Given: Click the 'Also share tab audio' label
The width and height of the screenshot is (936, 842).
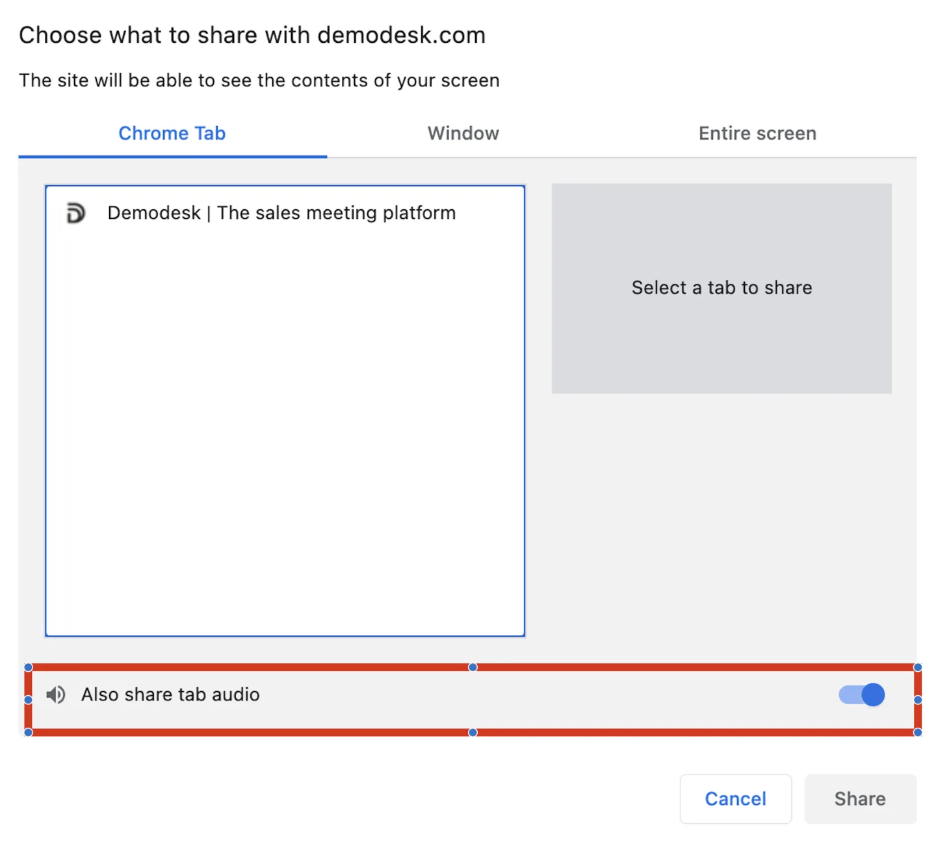Looking at the screenshot, I should (170, 695).
